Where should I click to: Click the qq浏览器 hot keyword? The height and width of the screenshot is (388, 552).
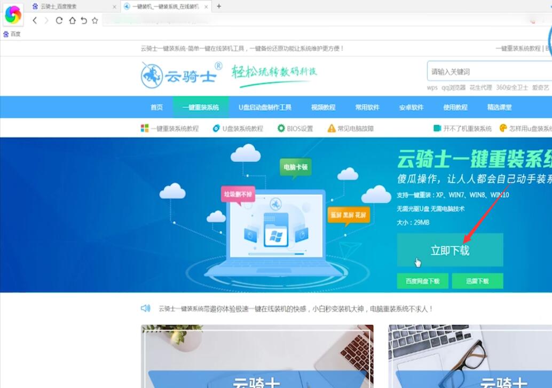pos(453,87)
